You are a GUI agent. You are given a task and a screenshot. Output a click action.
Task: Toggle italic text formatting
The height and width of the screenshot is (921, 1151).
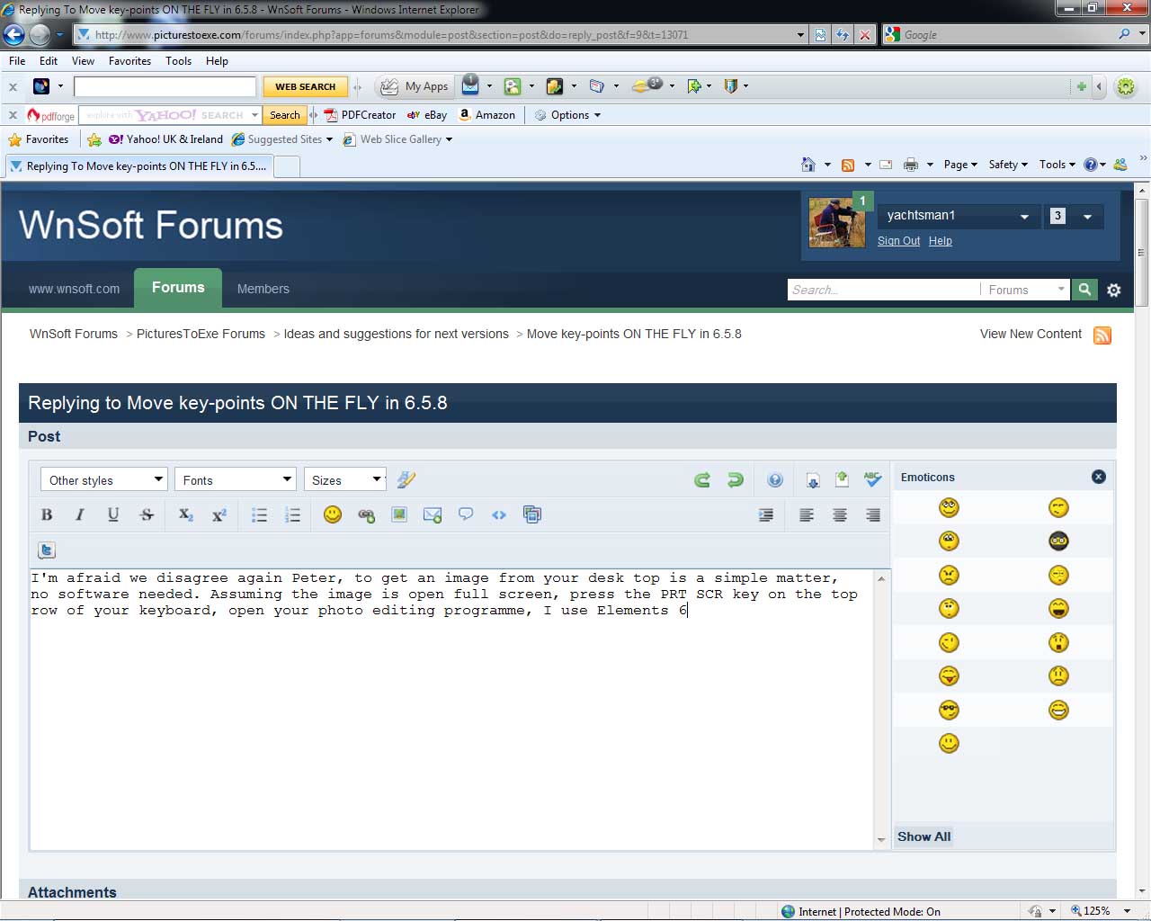[80, 515]
